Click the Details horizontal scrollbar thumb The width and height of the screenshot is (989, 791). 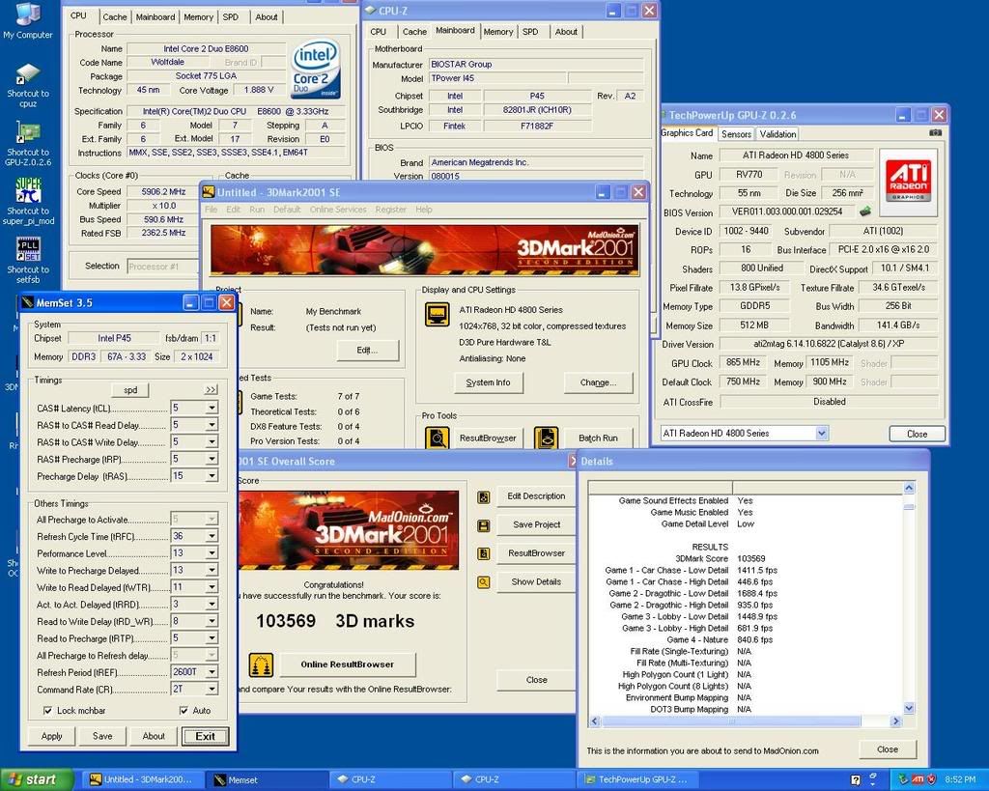(x=730, y=721)
